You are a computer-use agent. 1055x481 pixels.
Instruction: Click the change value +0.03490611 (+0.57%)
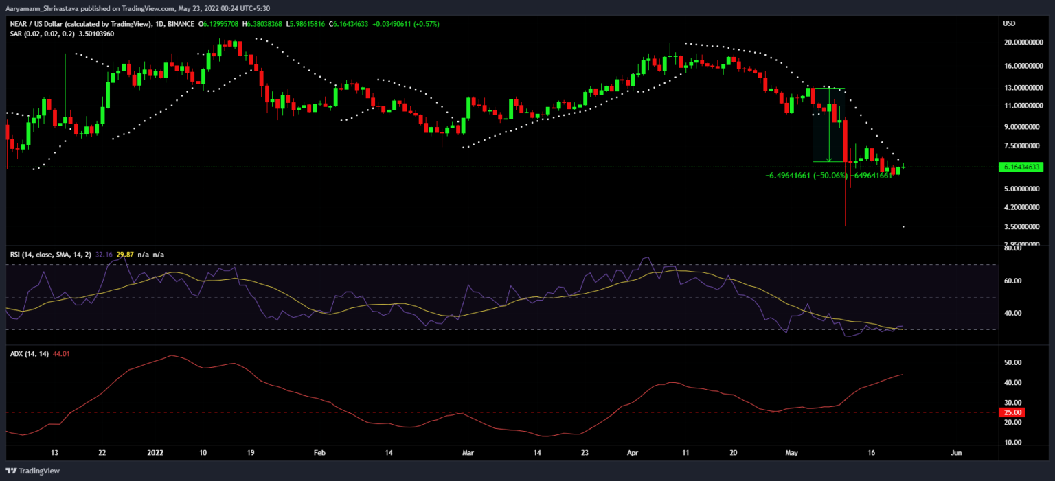pos(405,24)
